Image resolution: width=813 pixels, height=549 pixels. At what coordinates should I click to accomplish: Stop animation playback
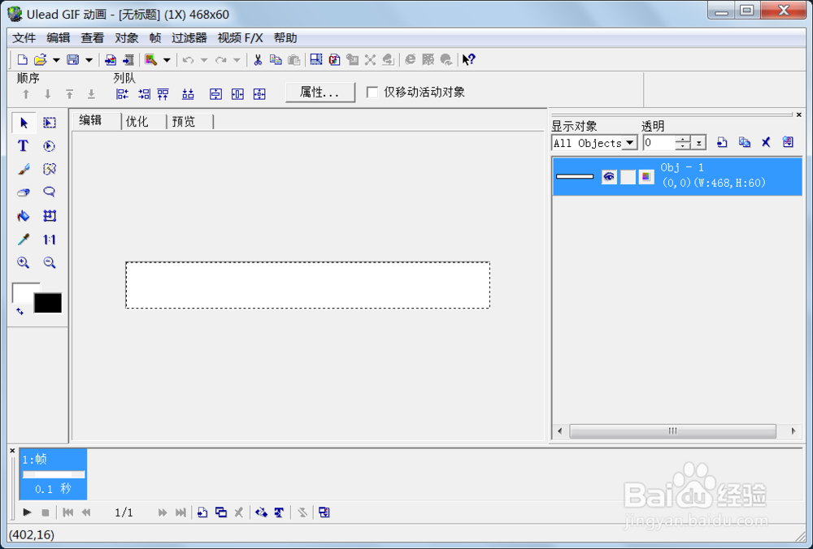click(x=45, y=512)
